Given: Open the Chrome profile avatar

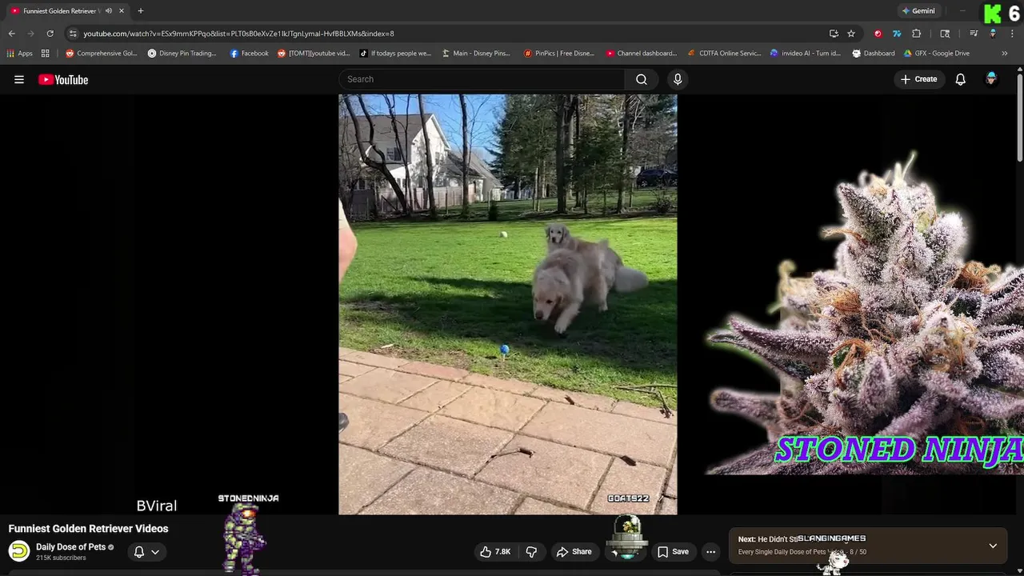Looking at the screenshot, I should pyautogui.click(x=993, y=34).
